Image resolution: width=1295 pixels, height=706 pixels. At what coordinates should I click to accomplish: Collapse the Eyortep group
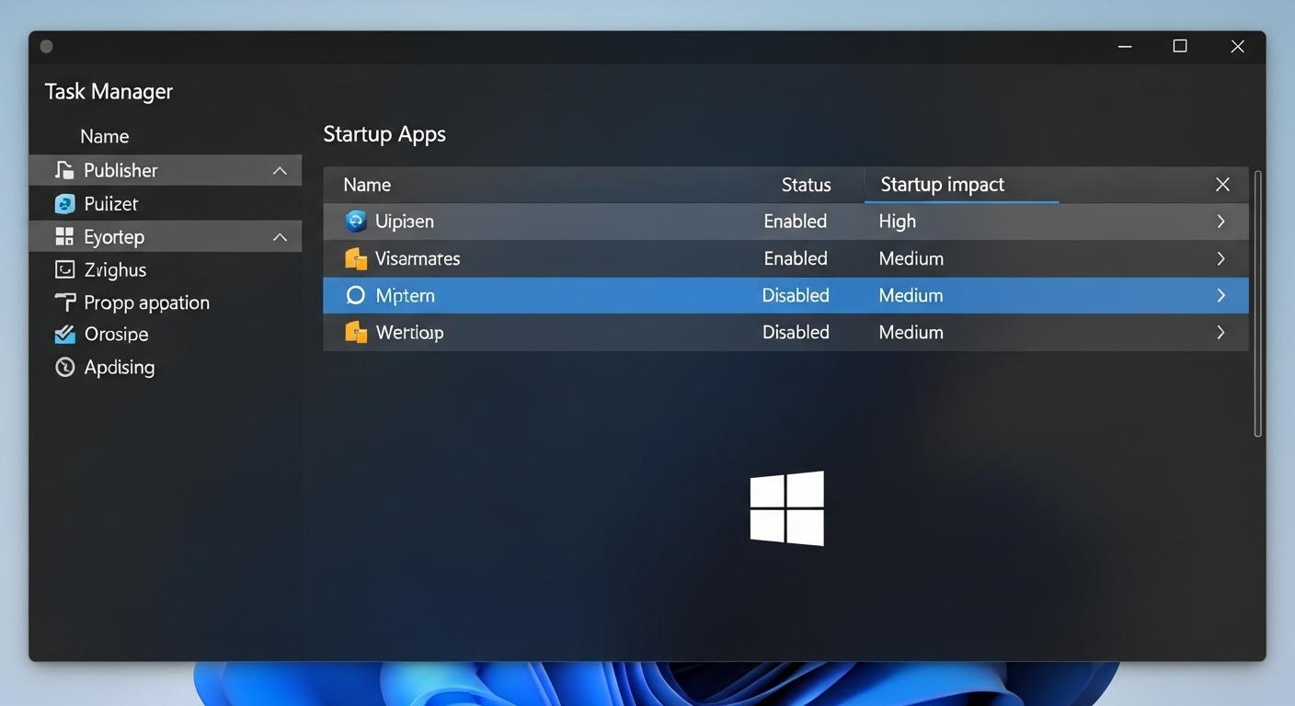click(x=280, y=236)
